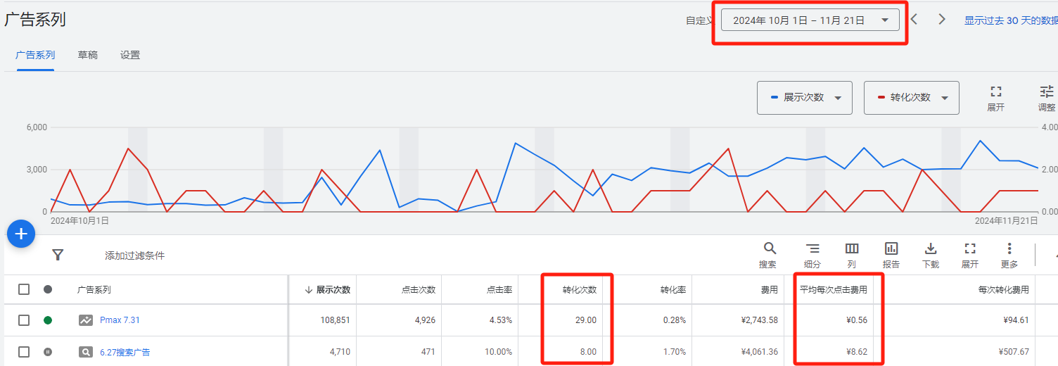Click the 108,851 impressions cell
Viewport: 1058px width, 366px height.
[x=335, y=320]
